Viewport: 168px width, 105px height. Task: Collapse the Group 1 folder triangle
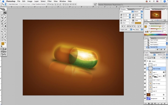(x=147, y=61)
